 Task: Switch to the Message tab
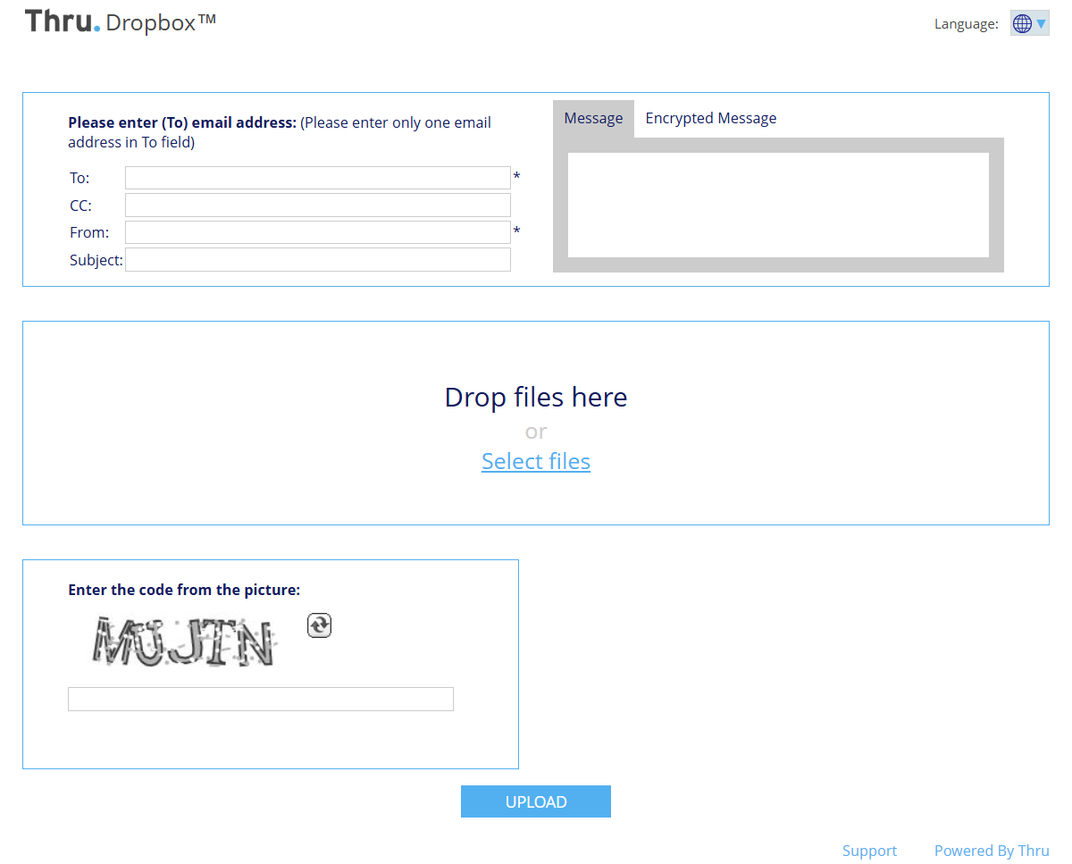[593, 119]
